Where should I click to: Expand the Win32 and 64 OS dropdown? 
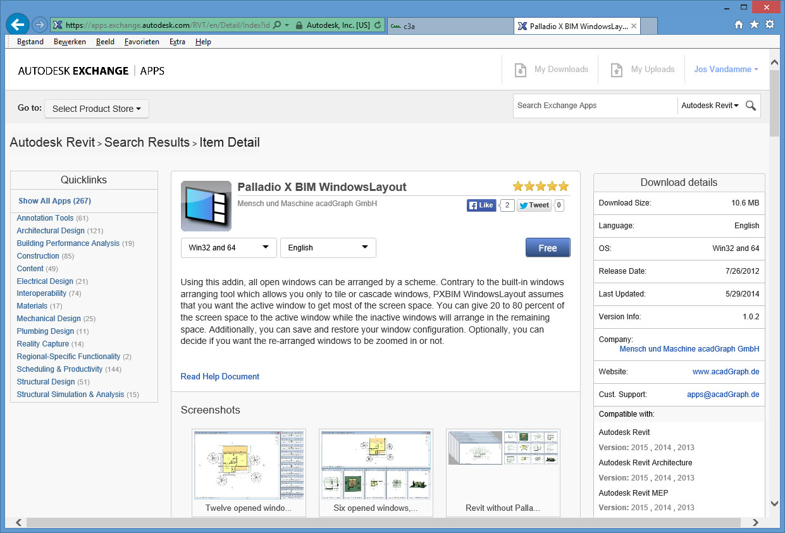pos(229,248)
